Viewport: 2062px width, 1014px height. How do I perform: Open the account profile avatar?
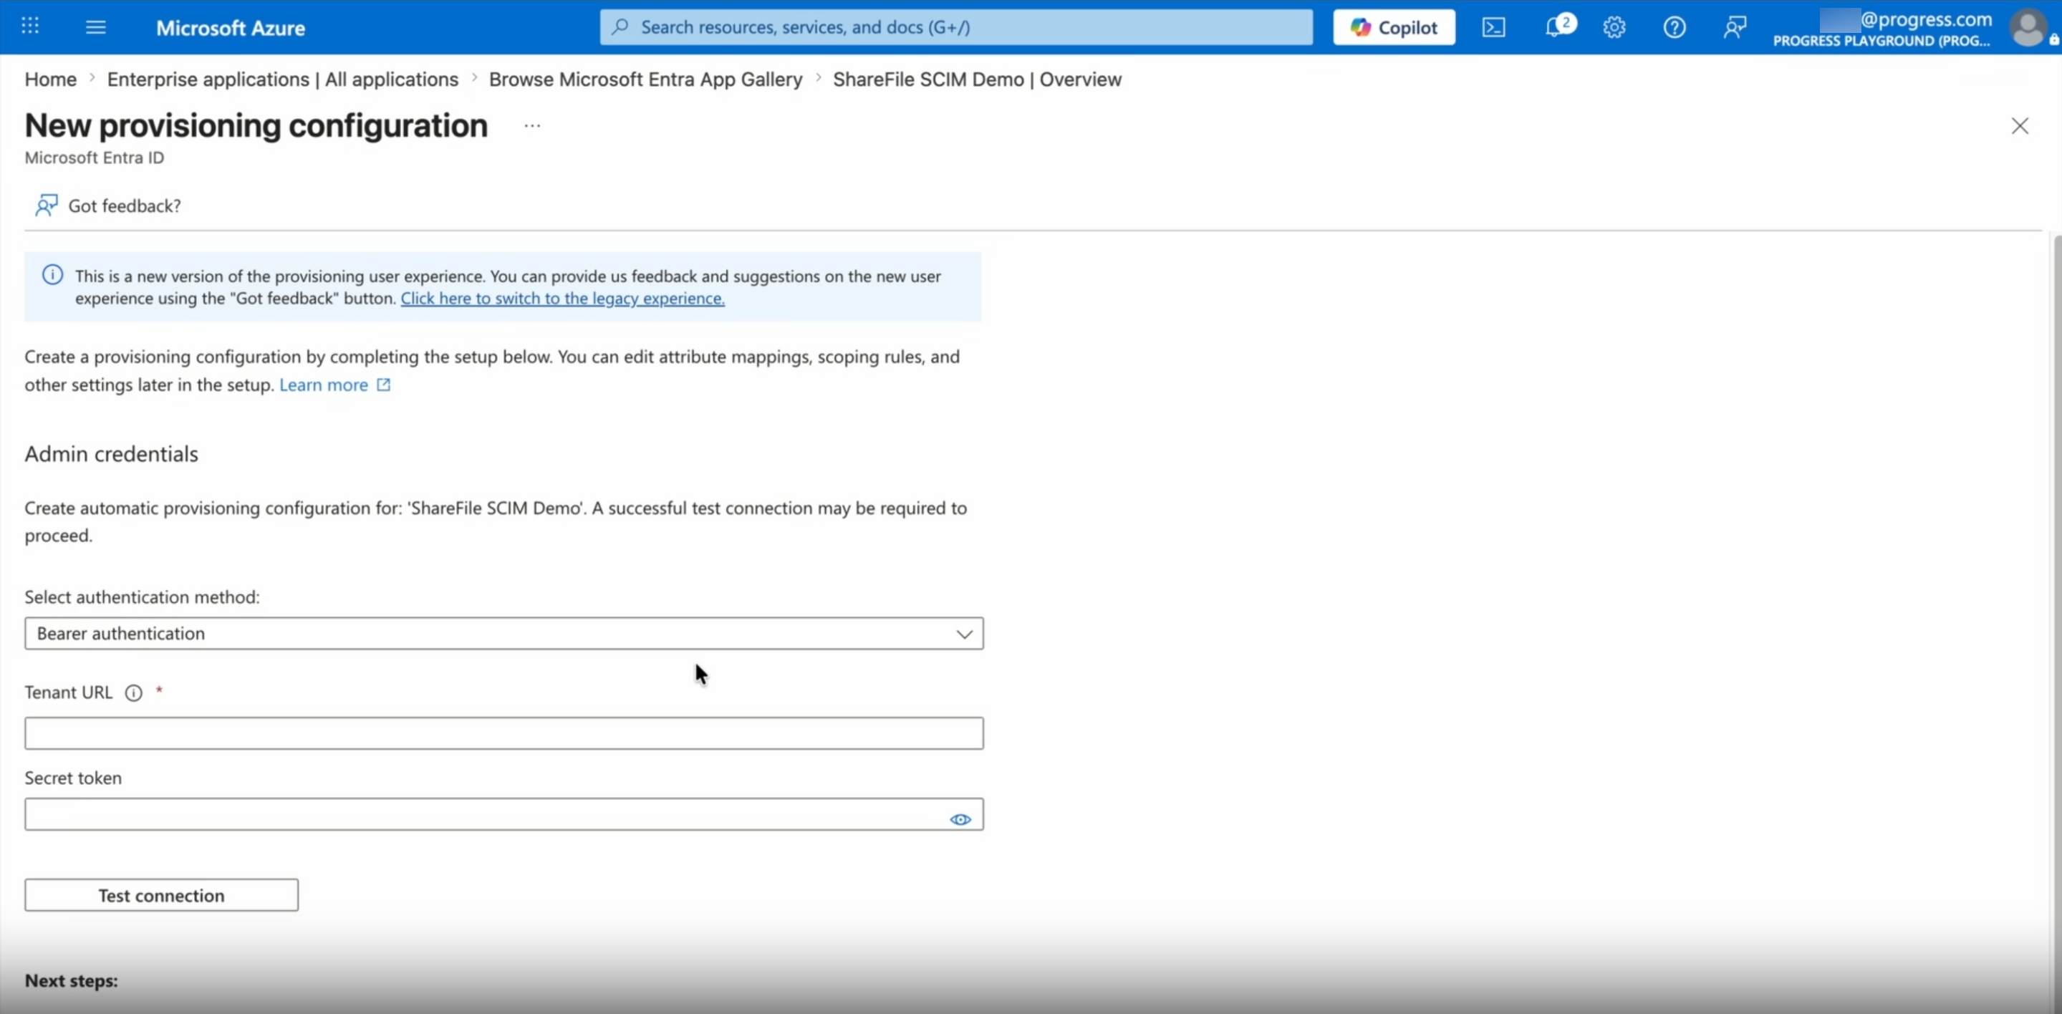coord(2028,27)
